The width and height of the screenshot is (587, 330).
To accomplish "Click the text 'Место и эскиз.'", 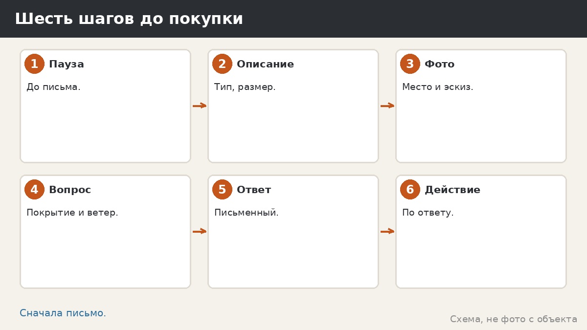I will (437, 87).
